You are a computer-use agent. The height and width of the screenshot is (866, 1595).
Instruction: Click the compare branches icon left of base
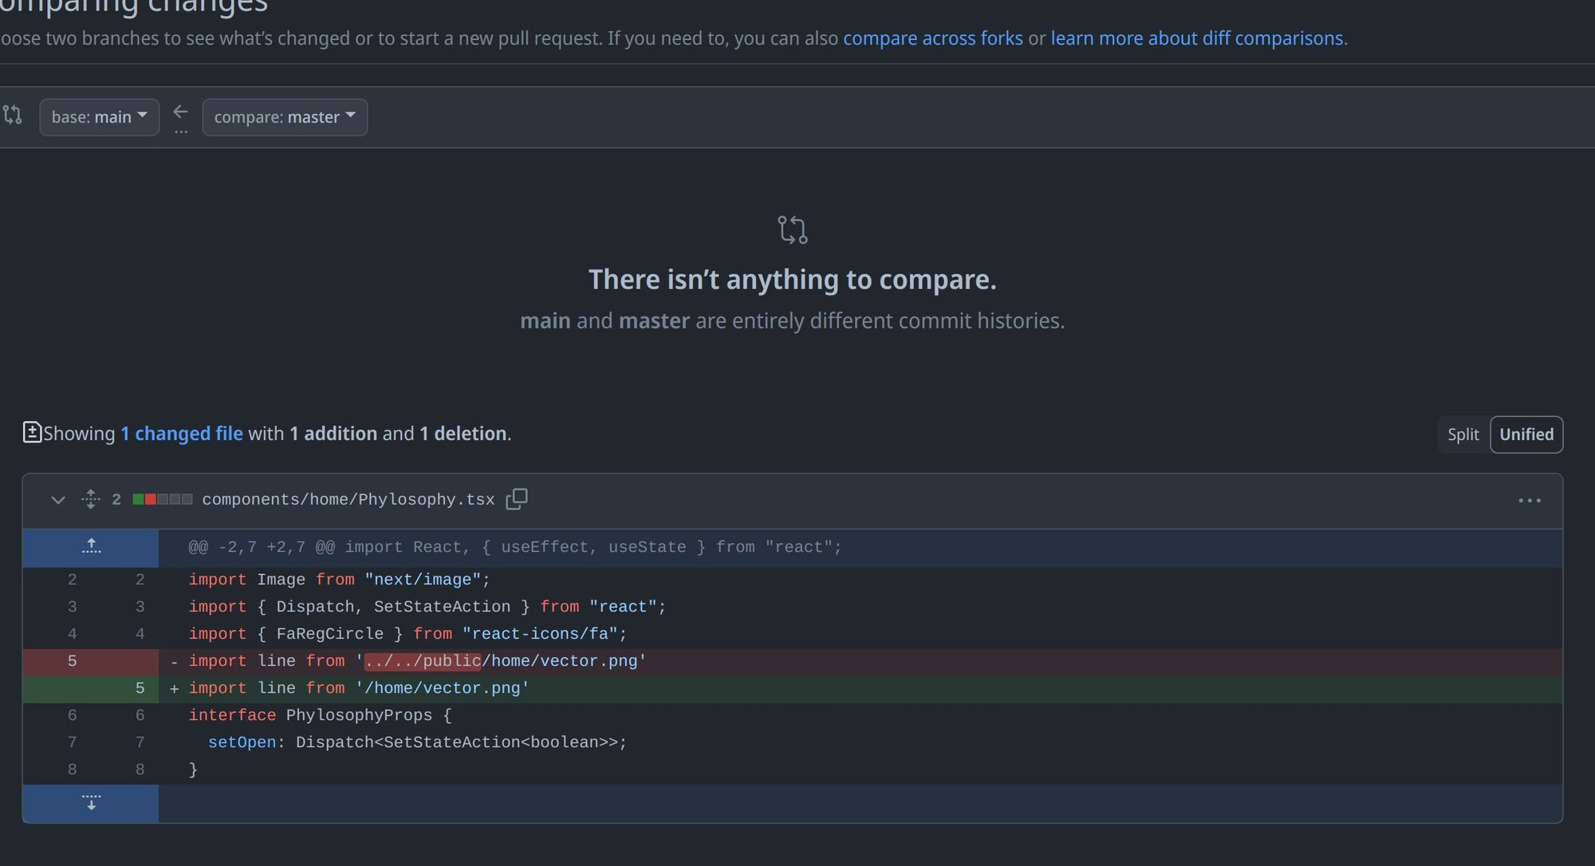click(x=13, y=115)
